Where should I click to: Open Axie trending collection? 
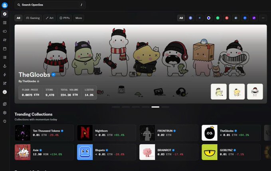tap(44, 152)
